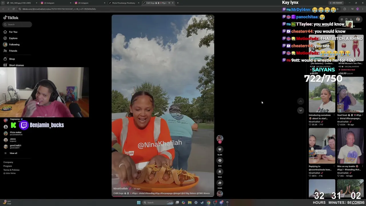The width and height of the screenshot is (366, 206).
Task: Open the Windows Start menu
Action: tap(139, 203)
